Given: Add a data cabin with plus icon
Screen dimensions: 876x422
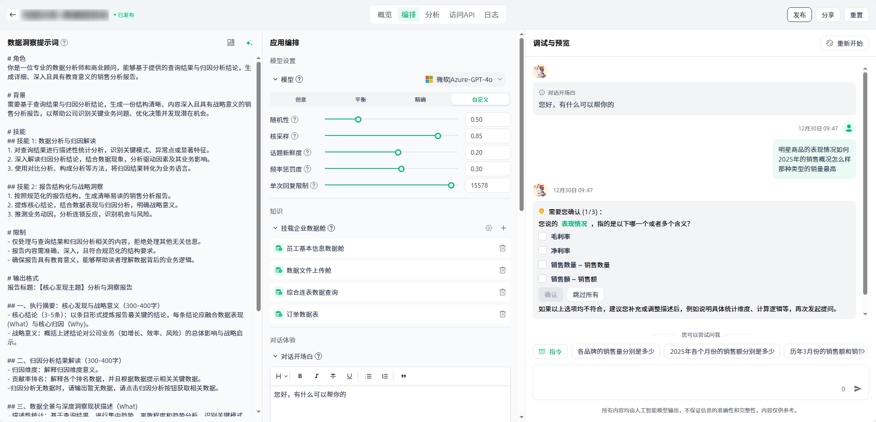Looking at the screenshot, I should click(504, 228).
